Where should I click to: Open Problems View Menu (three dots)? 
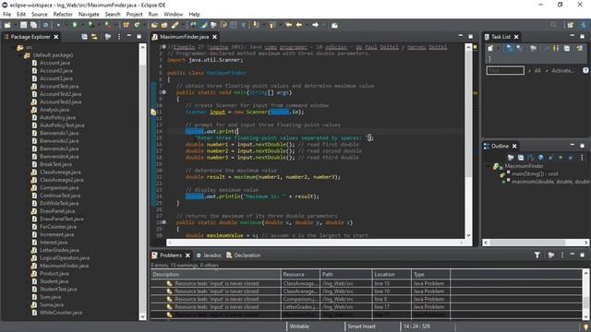click(562, 255)
